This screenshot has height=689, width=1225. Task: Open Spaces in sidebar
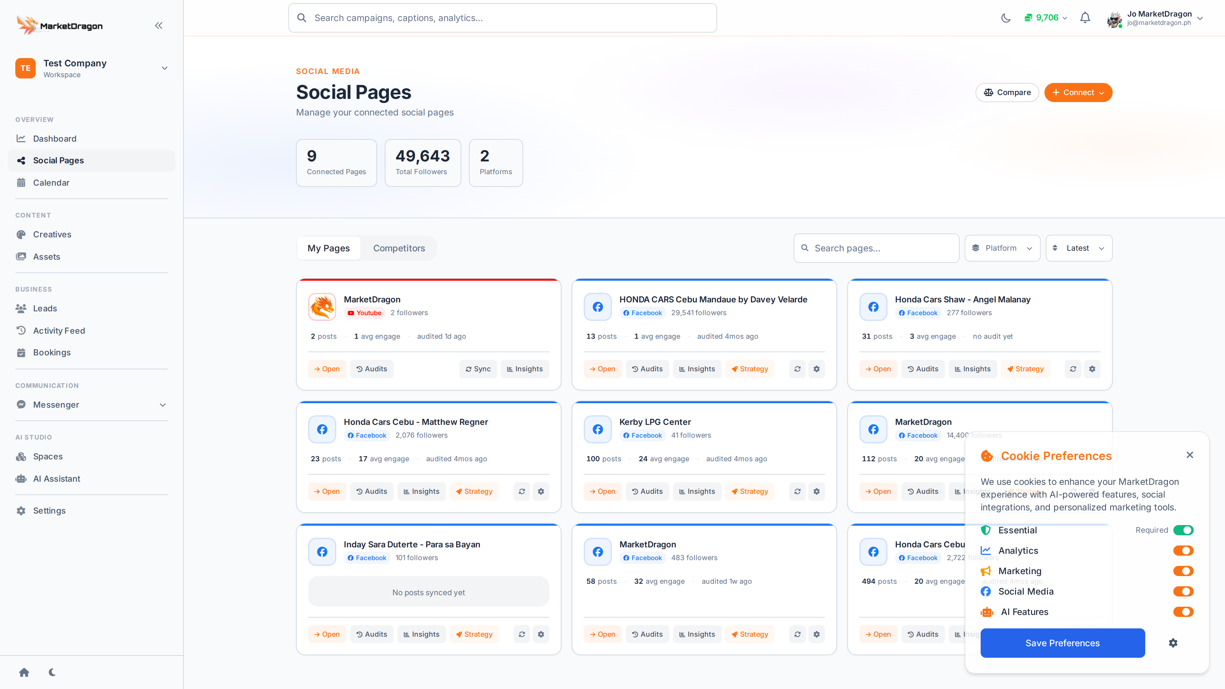pyautogui.click(x=91, y=456)
